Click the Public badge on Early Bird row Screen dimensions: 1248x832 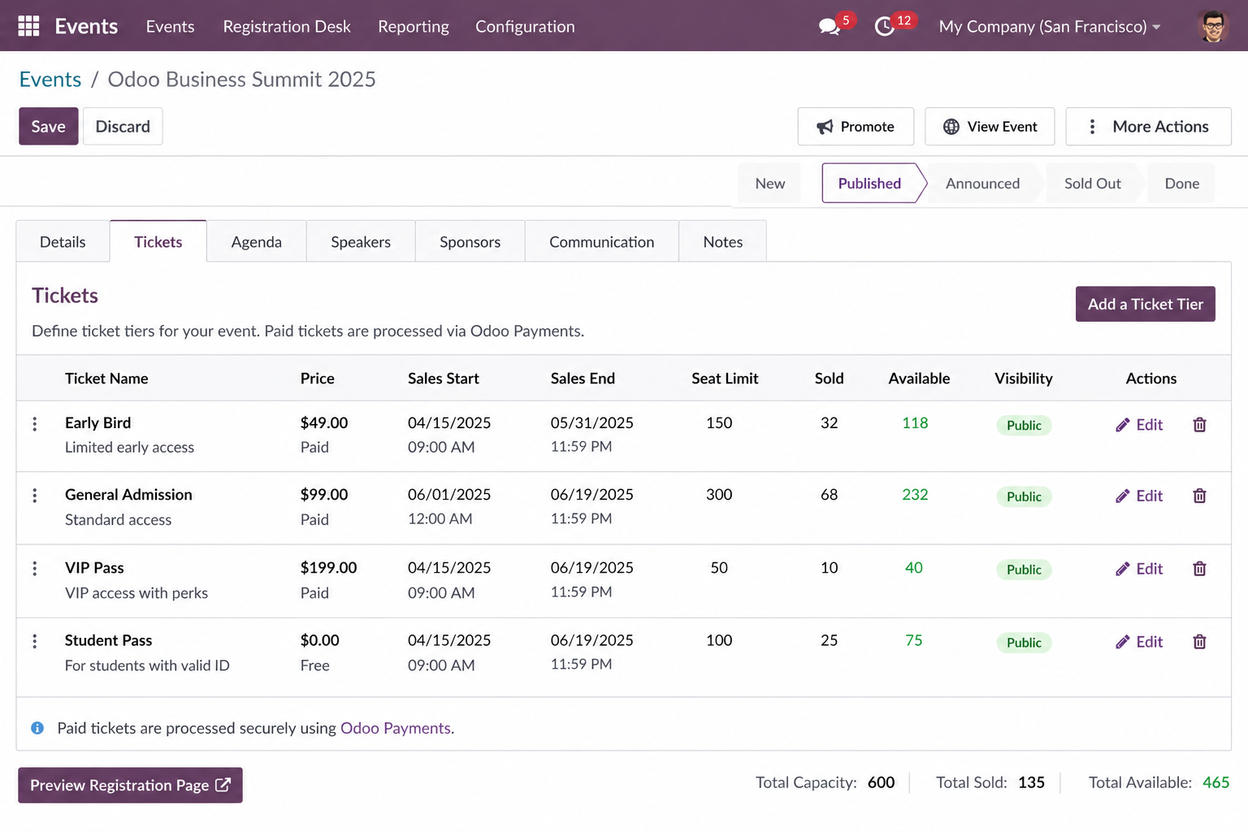pyautogui.click(x=1024, y=426)
